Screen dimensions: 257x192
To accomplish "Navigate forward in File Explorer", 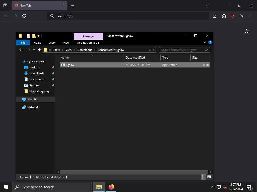I will tap(28, 50).
